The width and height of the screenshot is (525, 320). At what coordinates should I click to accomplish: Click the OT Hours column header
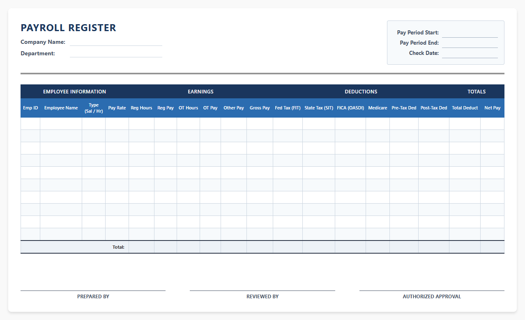[x=188, y=108]
